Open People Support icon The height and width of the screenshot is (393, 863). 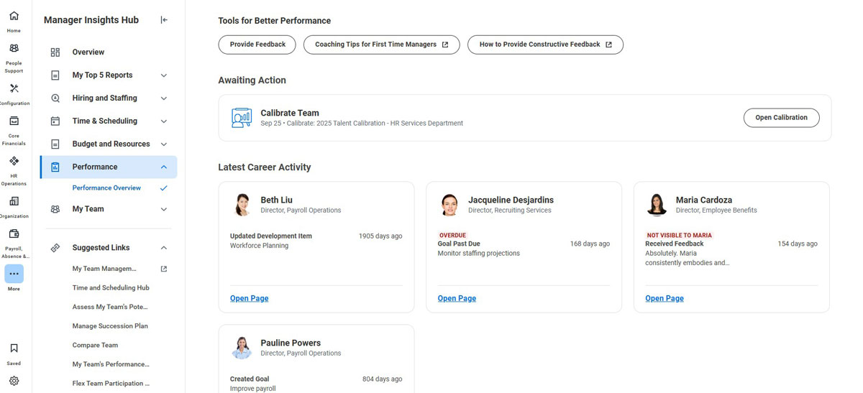click(14, 49)
